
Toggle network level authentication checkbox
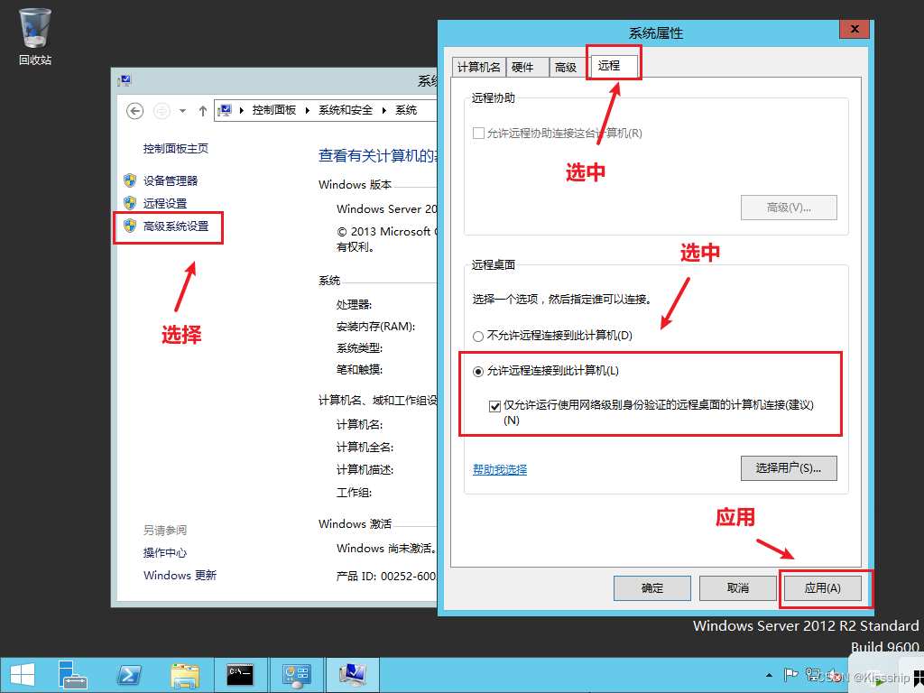click(494, 406)
